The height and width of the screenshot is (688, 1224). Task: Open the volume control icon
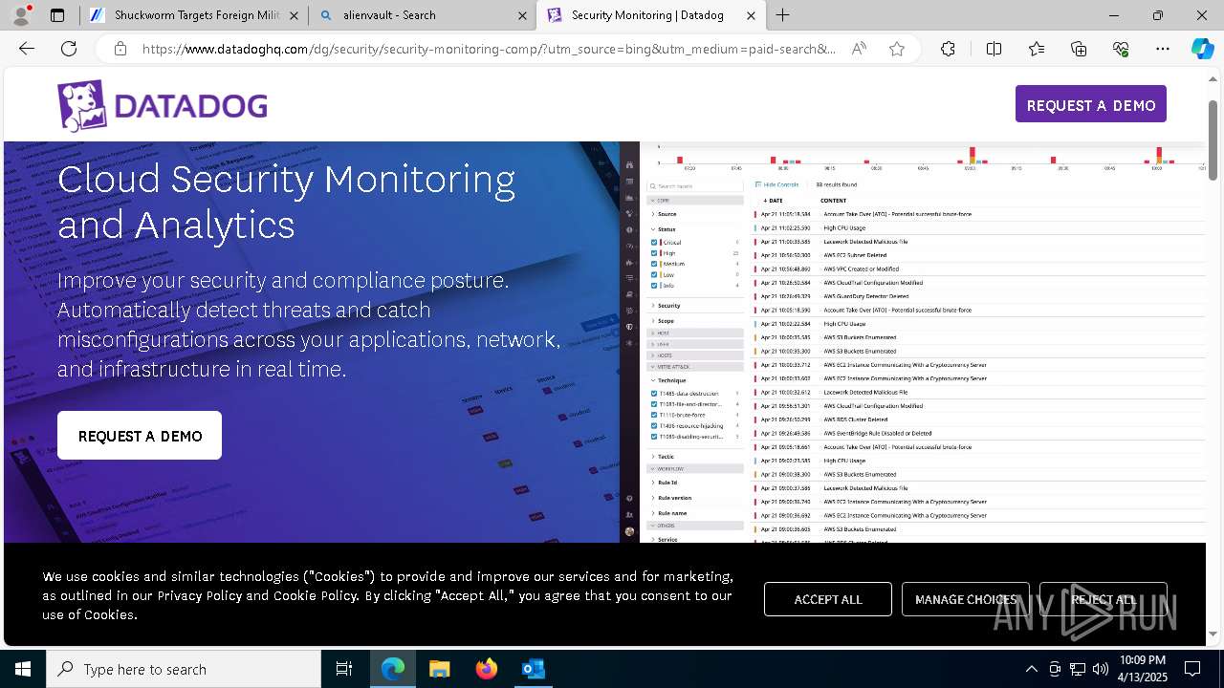(x=1101, y=669)
